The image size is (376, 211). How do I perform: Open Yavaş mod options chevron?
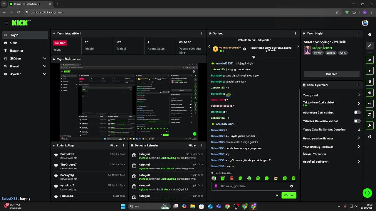(x=359, y=95)
